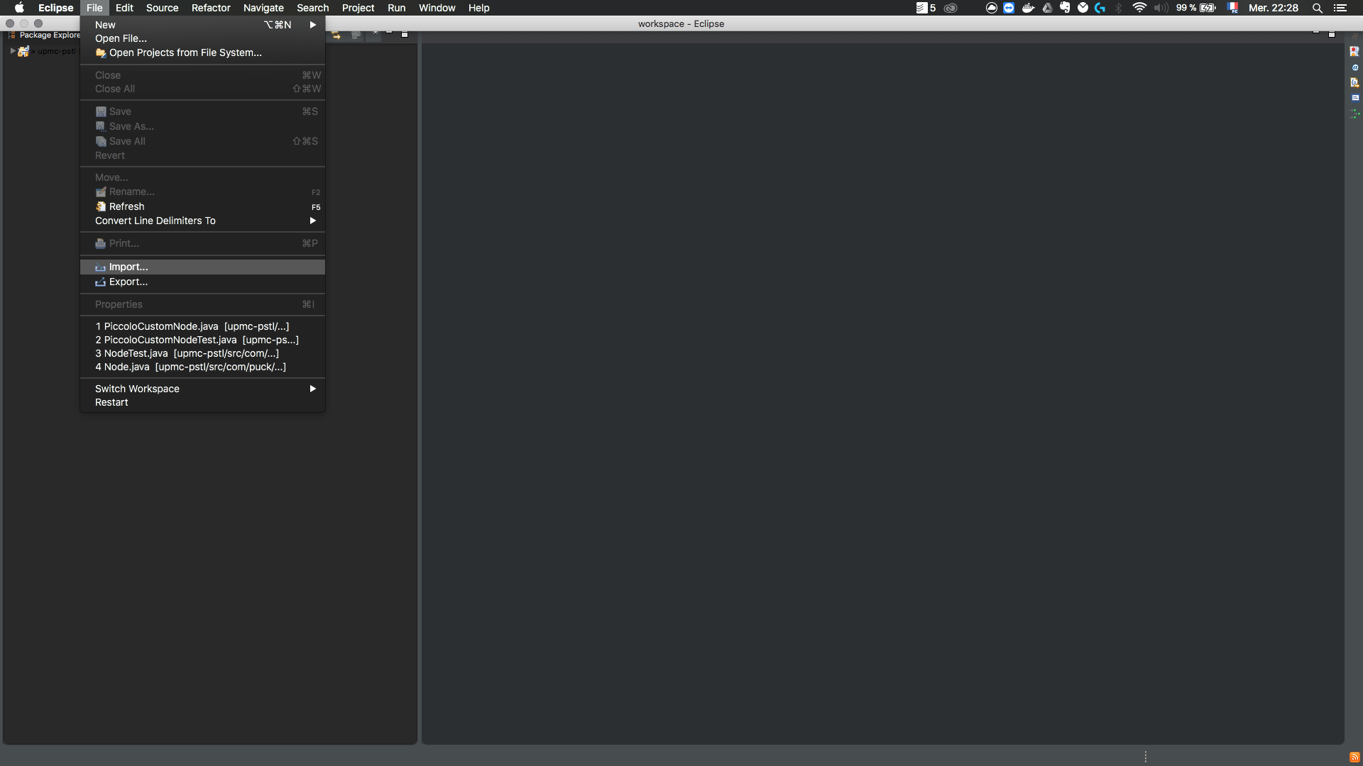The height and width of the screenshot is (766, 1363).
Task: Click the volume icon in menu bar
Action: (1161, 8)
